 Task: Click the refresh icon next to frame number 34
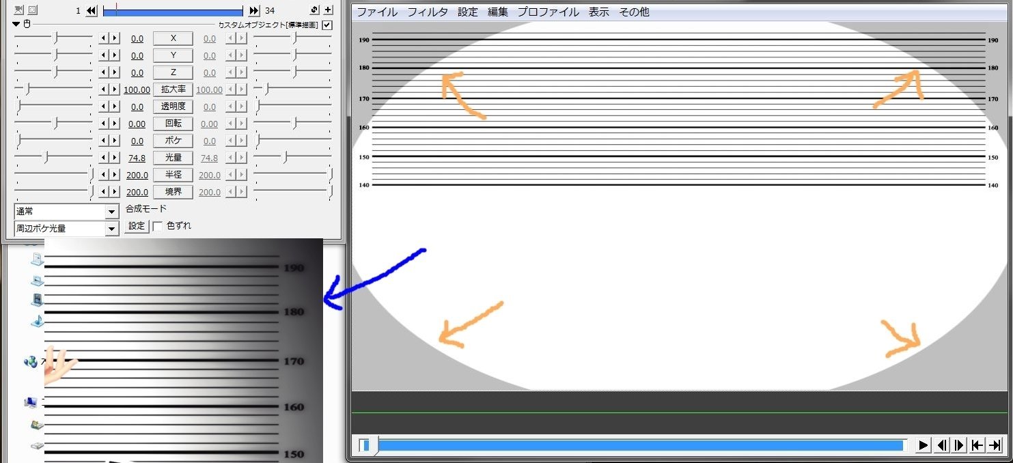(x=314, y=10)
